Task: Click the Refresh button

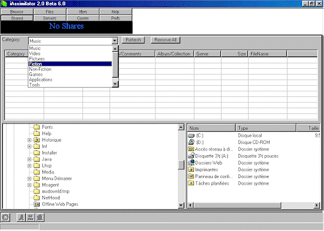Action: [133, 40]
